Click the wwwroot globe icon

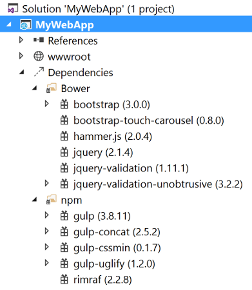tap(39, 56)
